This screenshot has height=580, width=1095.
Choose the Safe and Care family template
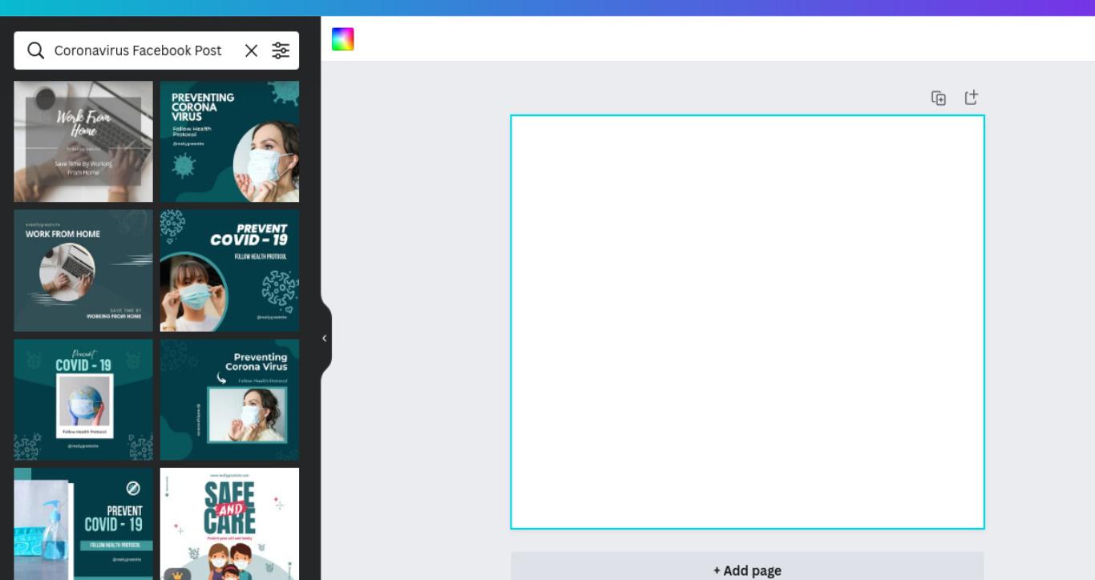click(x=229, y=524)
